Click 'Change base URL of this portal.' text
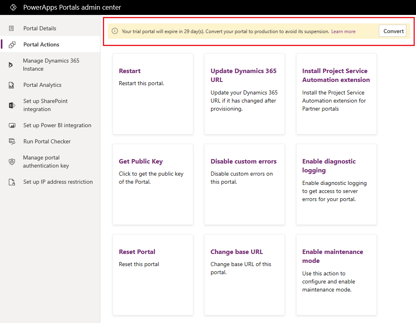The width and height of the screenshot is (416, 323). click(x=240, y=268)
